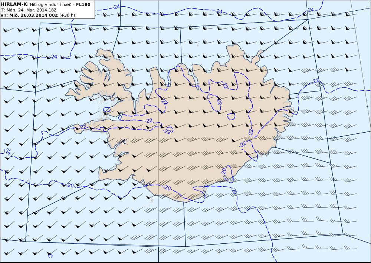Select the 'IT: Mán. 24. Mar. 2014 18Z' line

[29, 10]
